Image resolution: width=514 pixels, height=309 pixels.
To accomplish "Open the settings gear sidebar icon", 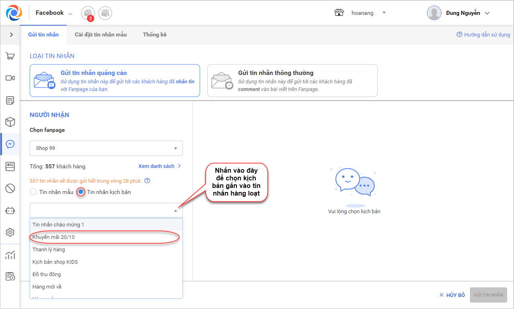I will click(10, 232).
